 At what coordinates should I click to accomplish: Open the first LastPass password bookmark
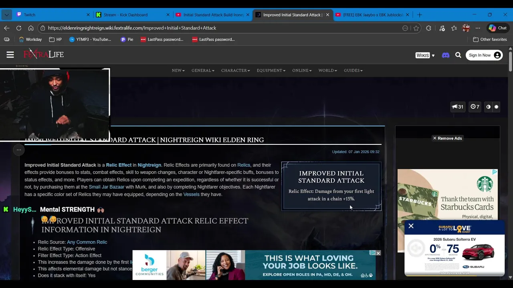point(162,39)
